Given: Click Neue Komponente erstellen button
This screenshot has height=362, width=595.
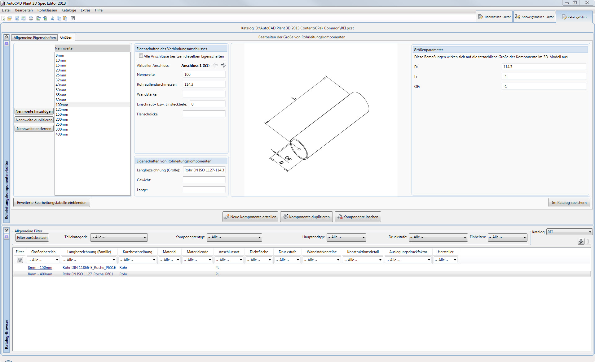Looking at the screenshot, I should (x=250, y=217).
